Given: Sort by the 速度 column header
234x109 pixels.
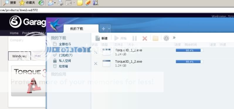Looking at the screenshot, I should [x=213, y=45].
